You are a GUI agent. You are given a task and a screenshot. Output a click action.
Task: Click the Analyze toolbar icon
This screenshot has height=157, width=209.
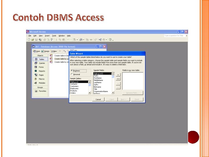click(x=81, y=40)
